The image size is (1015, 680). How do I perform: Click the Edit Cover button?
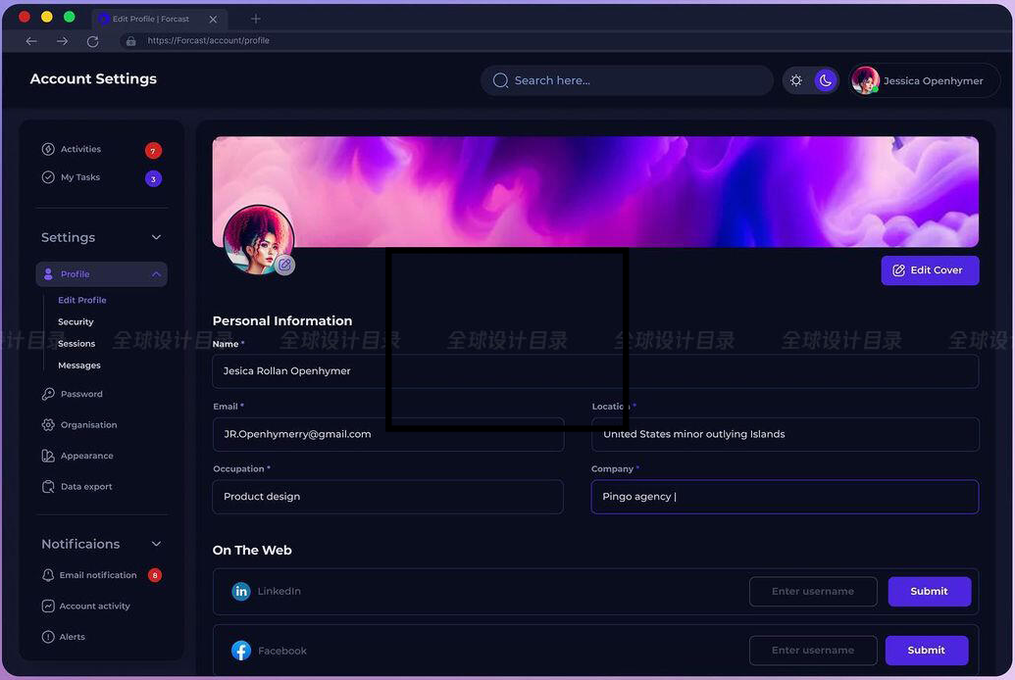tap(929, 269)
